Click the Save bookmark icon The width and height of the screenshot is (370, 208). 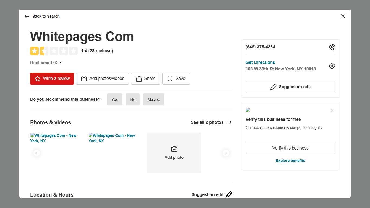pyautogui.click(x=170, y=78)
